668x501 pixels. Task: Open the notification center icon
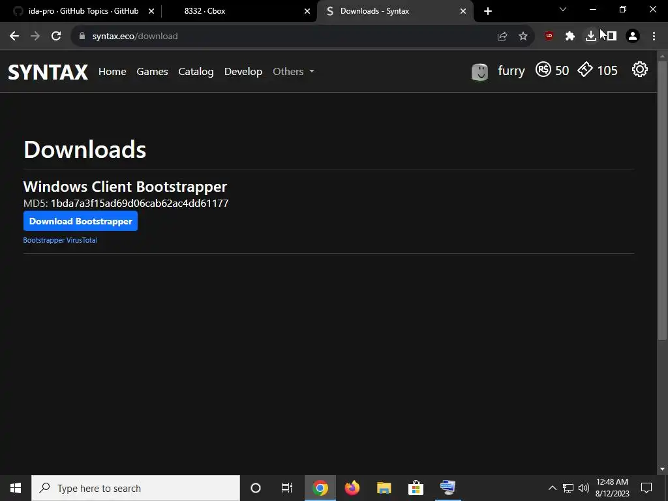646,488
